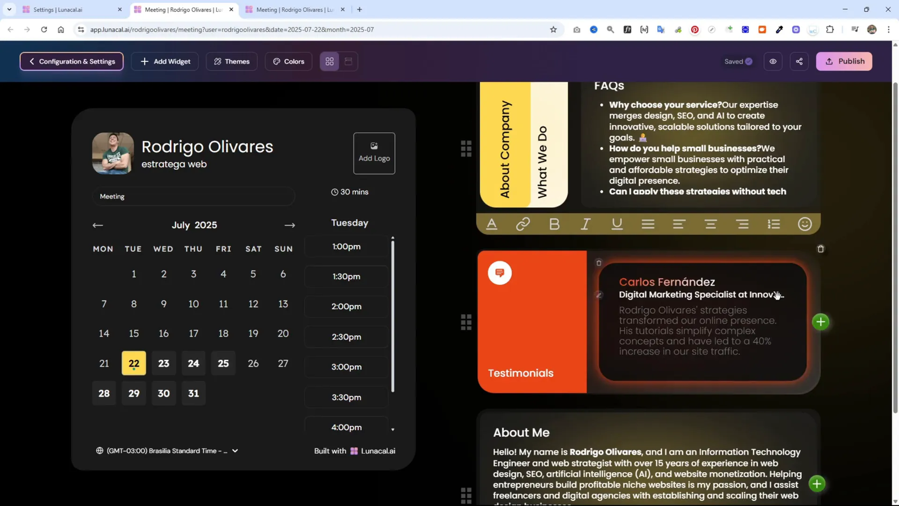The width and height of the screenshot is (899, 506).
Task: Click the Publish button
Action: point(844,61)
